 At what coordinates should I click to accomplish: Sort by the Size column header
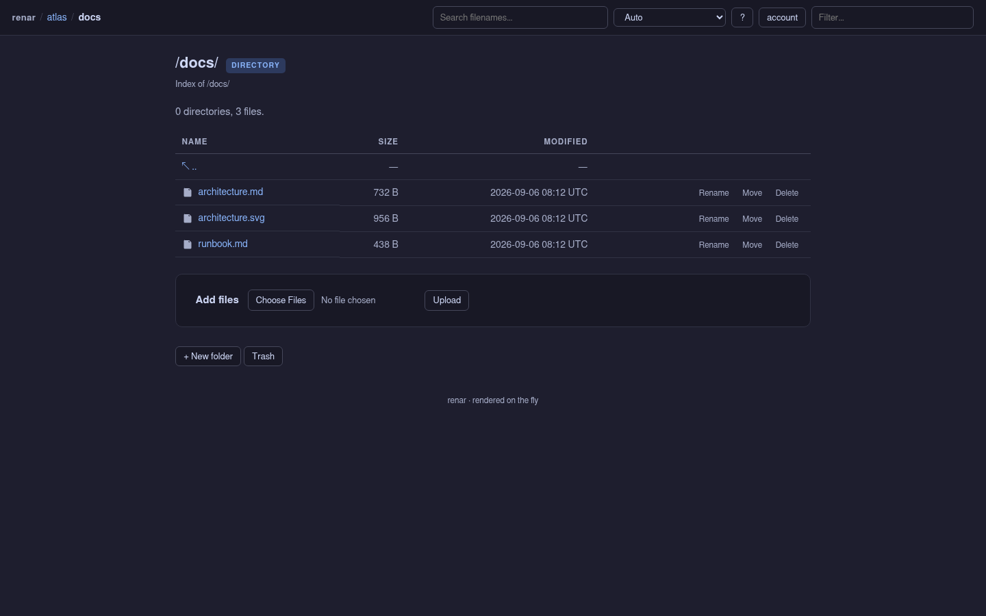pyautogui.click(x=388, y=142)
